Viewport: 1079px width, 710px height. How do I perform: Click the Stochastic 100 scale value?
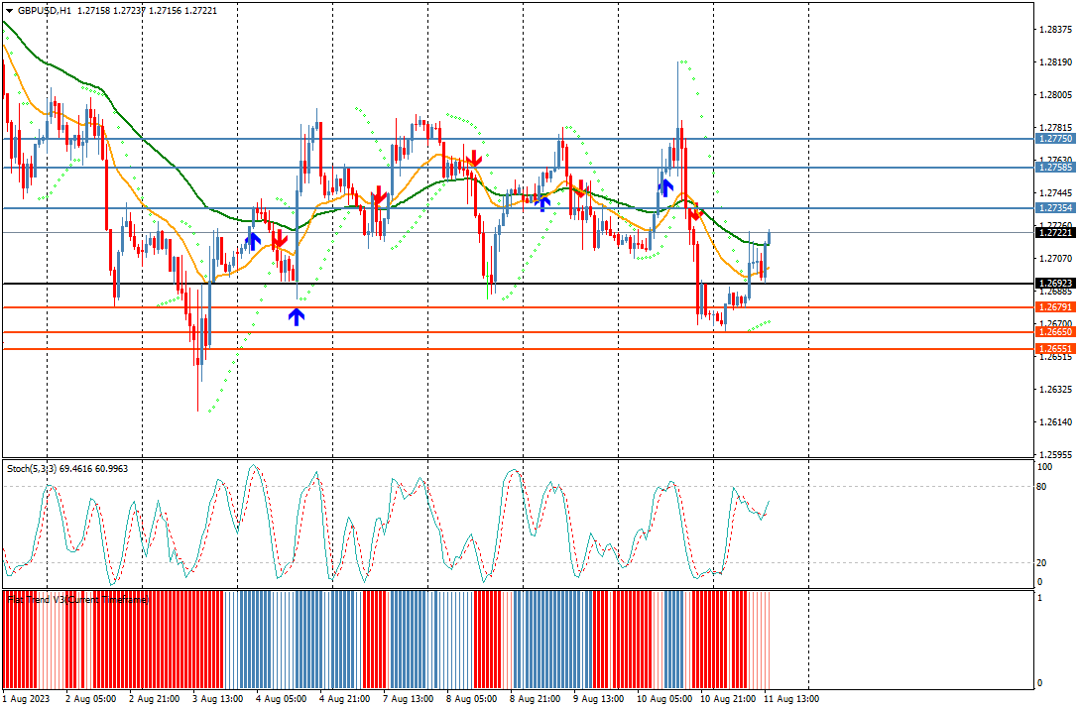(1044, 467)
